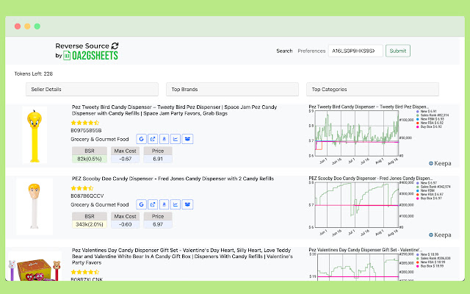Click the Keepa logo under Tweety Bird graph
This screenshot has width=470, height=294.
[440, 163]
